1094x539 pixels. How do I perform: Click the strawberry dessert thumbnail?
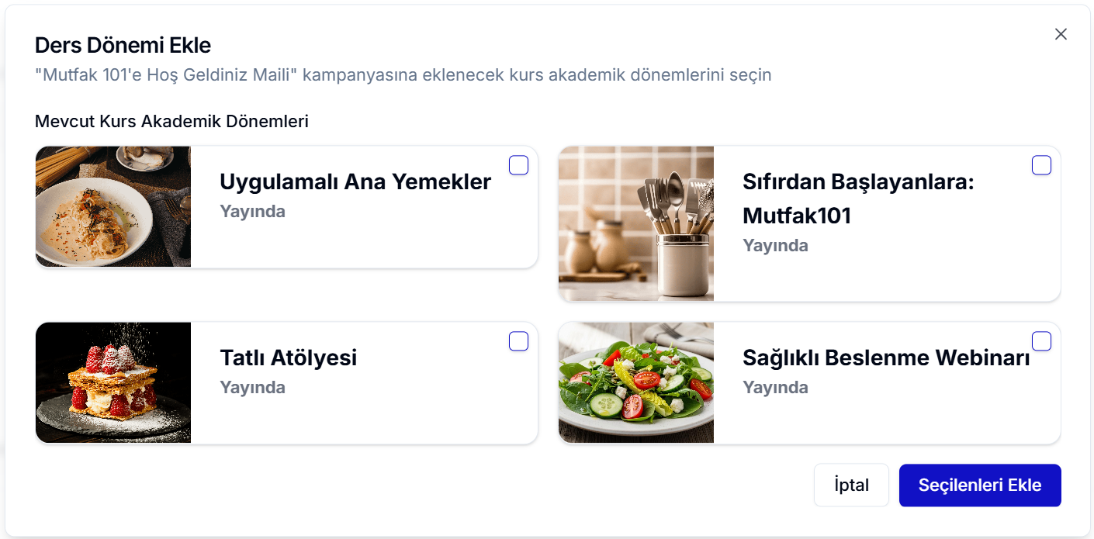point(113,382)
